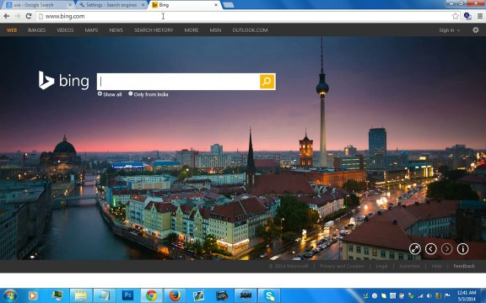Click © 2014 Microsoft footer text
486x303 pixels.
click(289, 266)
